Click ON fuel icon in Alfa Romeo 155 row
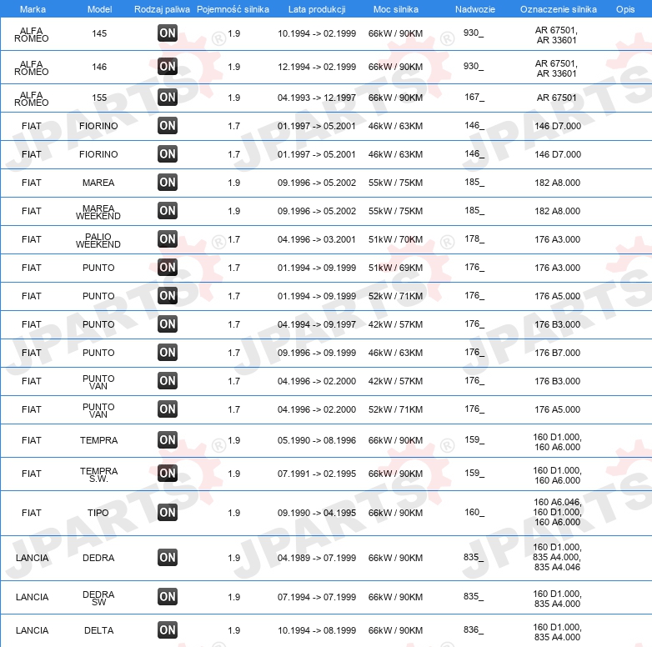Image resolution: width=652 pixels, height=647 pixels. point(168,98)
